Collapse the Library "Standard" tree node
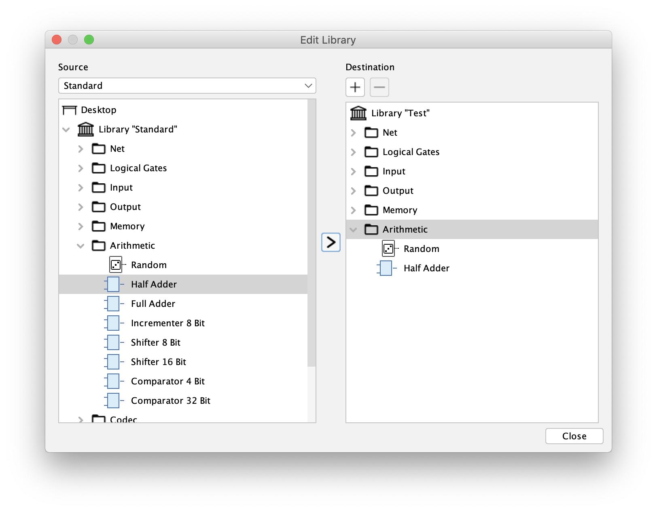This screenshot has height=512, width=657. [x=66, y=129]
